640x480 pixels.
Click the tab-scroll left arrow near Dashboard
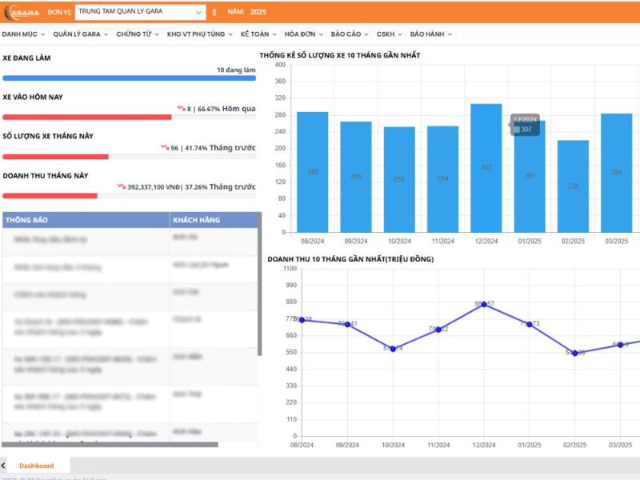point(3,466)
